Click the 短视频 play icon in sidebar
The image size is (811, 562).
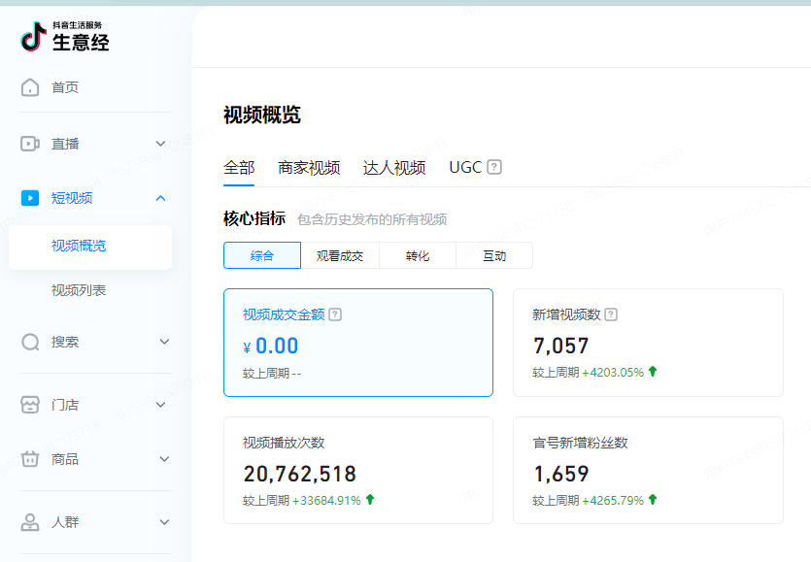30,198
